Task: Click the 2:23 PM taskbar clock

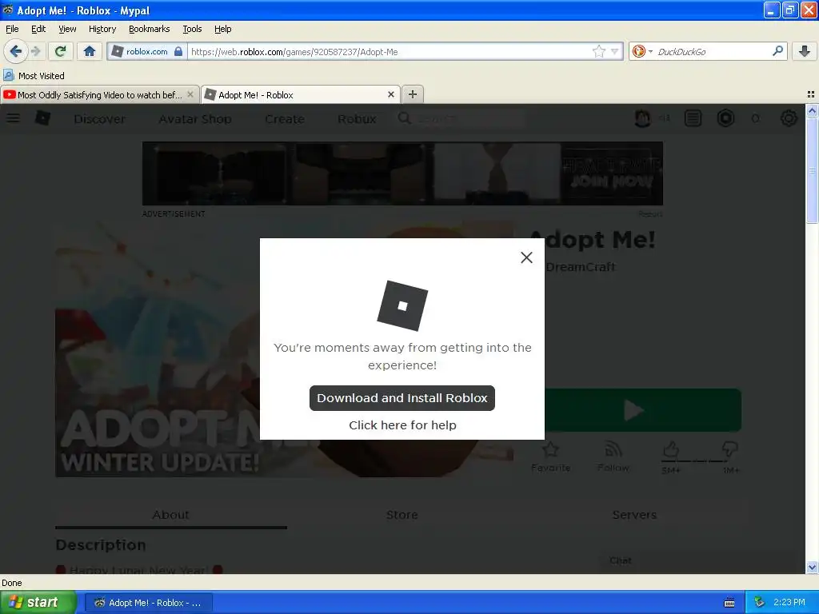Action: [789, 603]
